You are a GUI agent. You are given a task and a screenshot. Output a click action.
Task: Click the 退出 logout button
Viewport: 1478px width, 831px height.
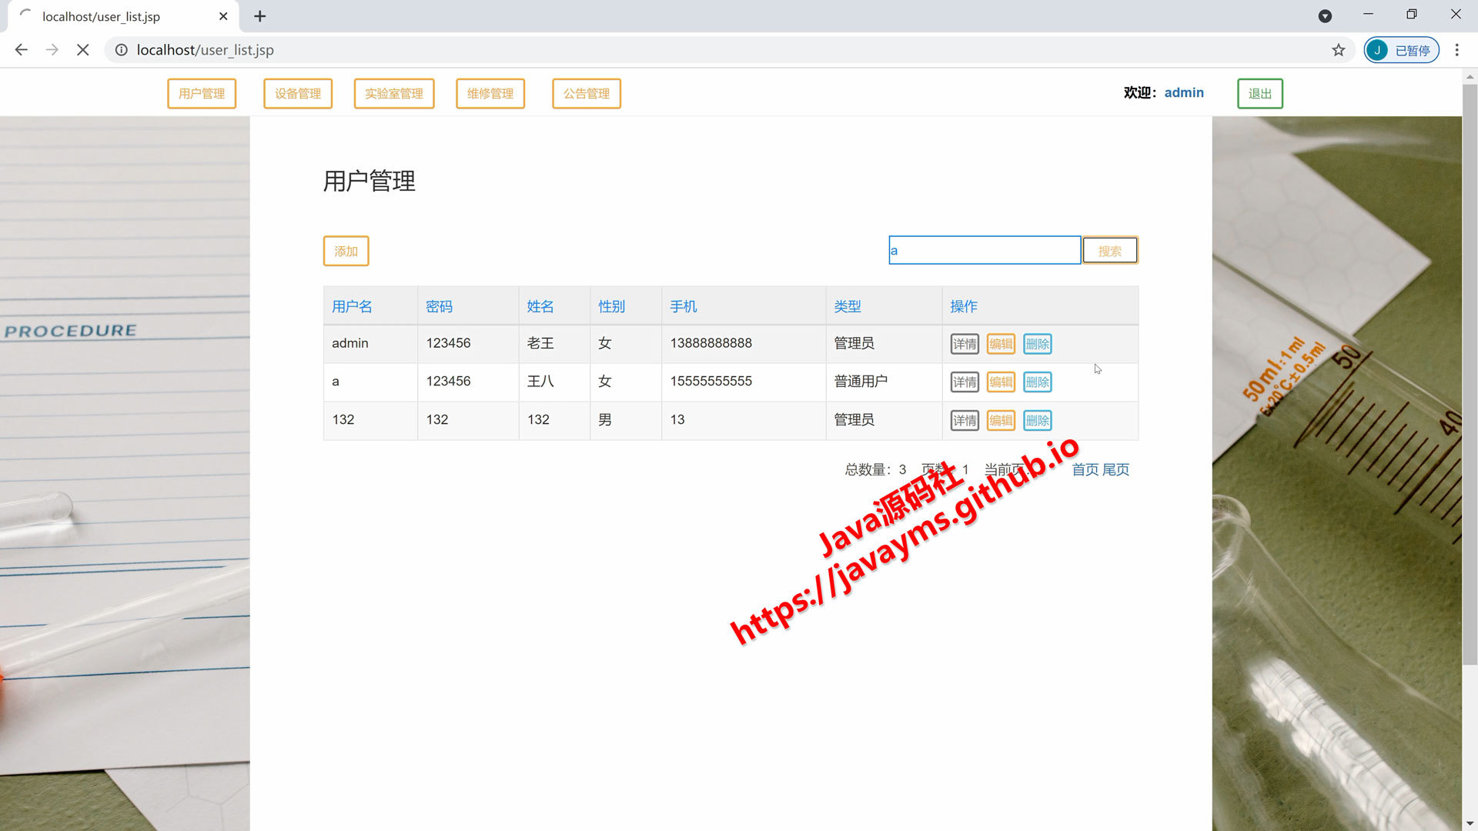1260,93
